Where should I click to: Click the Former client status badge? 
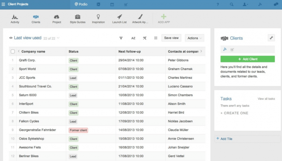pyautogui.click(x=78, y=130)
